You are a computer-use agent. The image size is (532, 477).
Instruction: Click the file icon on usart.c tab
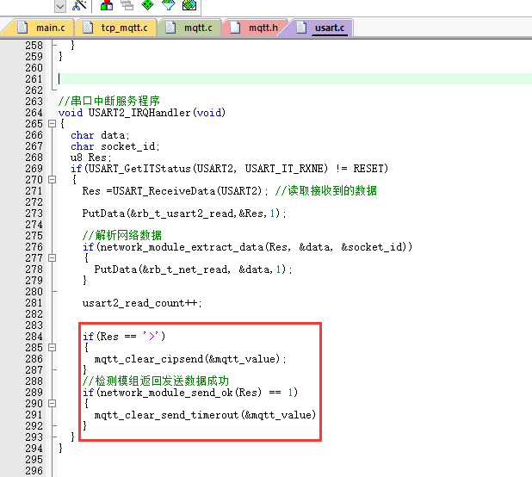[x=302, y=28]
